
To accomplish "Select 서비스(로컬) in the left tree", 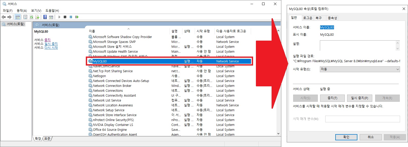I will click(x=13, y=24).
